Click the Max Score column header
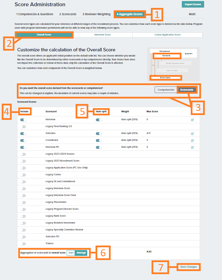 [x=152, y=112]
